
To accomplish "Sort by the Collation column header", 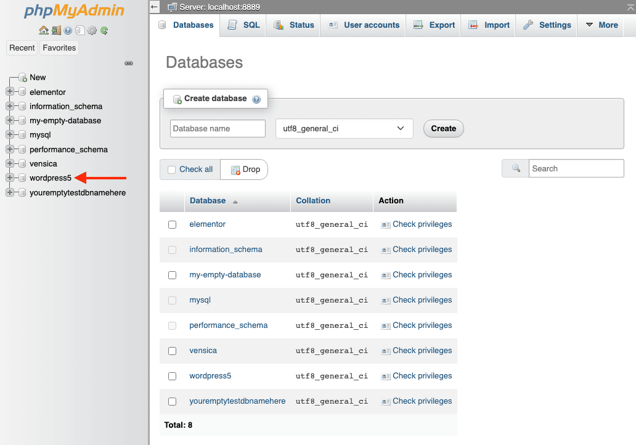I will [313, 201].
